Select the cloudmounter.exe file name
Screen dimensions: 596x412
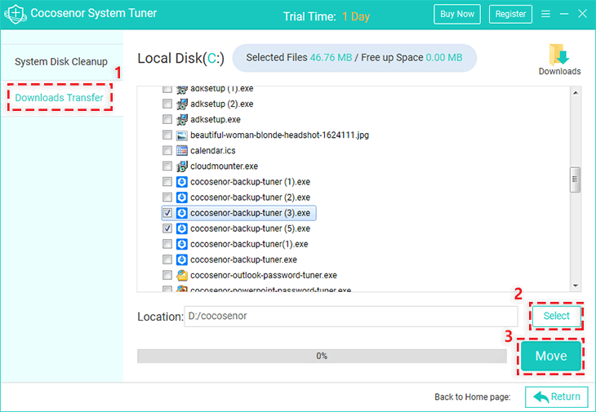(x=224, y=166)
